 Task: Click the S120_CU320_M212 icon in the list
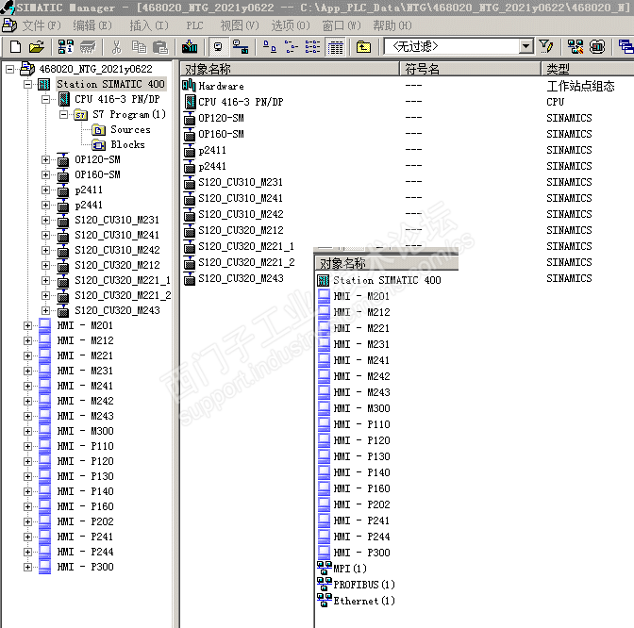(190, 230)
